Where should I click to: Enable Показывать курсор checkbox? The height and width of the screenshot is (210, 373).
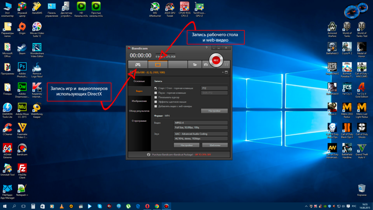pos(156,98)
